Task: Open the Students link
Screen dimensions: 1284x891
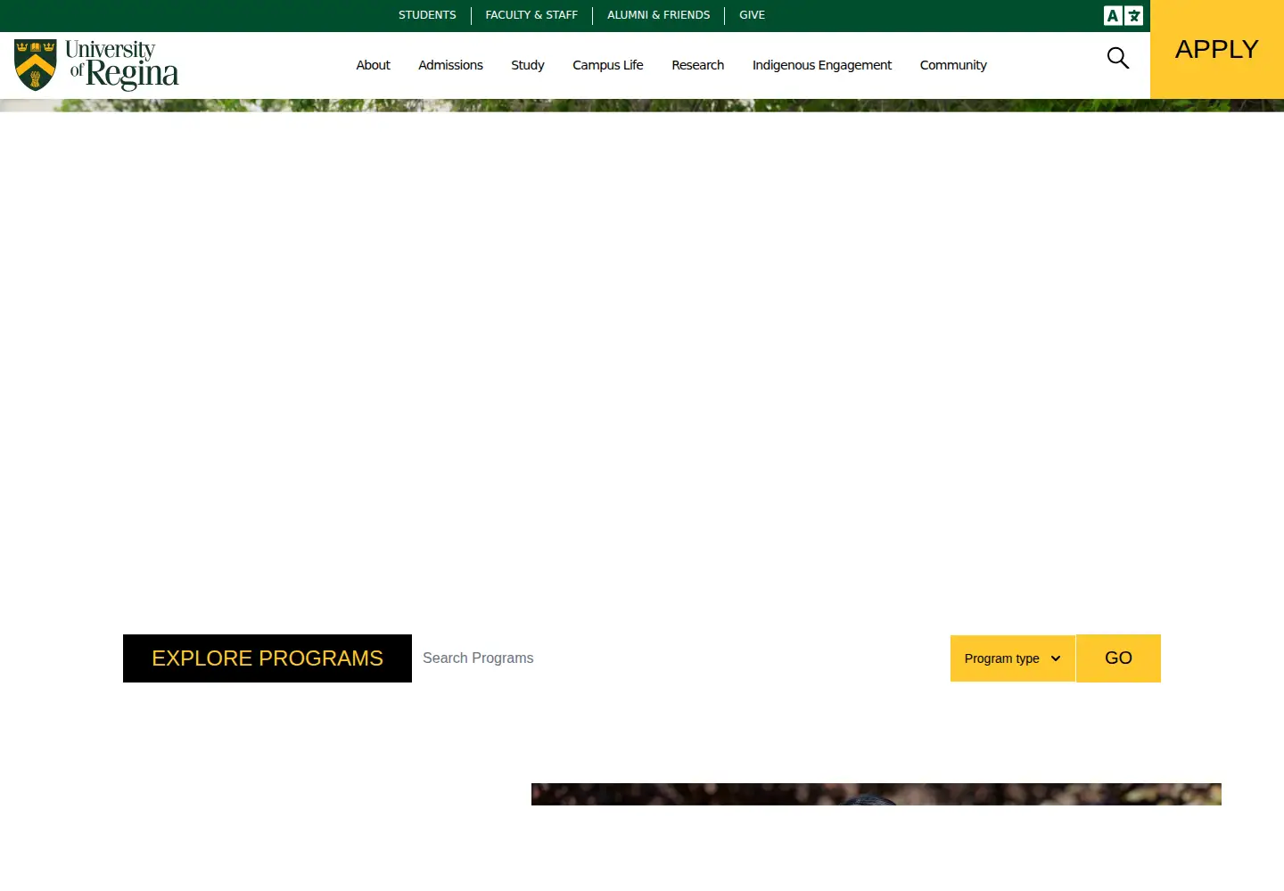Action: pos(427,15)
